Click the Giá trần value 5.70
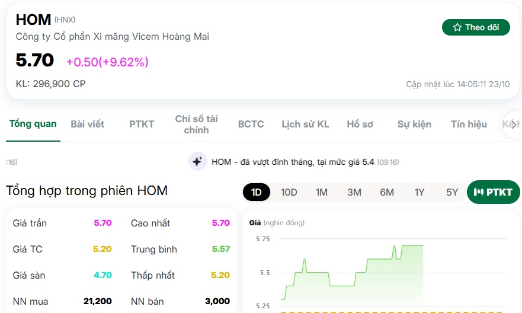The height and width of the screenshot is (313, 522). (x=103, y=223)
